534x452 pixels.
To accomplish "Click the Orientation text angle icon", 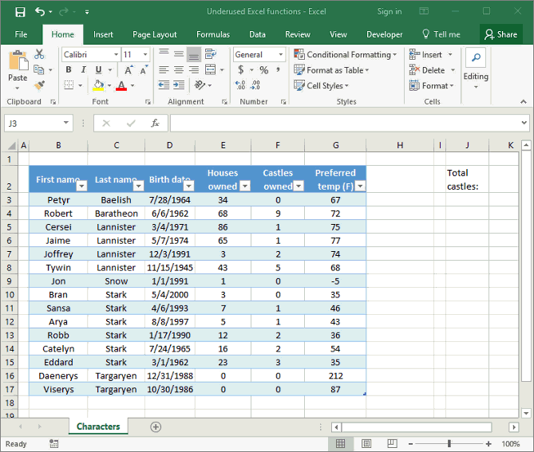I will [200, 85].
